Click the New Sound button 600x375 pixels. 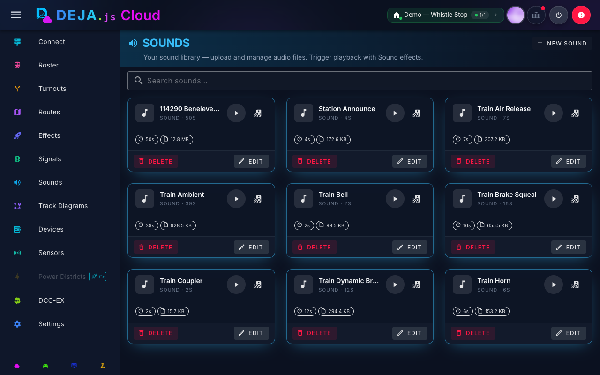pos(562,43)
